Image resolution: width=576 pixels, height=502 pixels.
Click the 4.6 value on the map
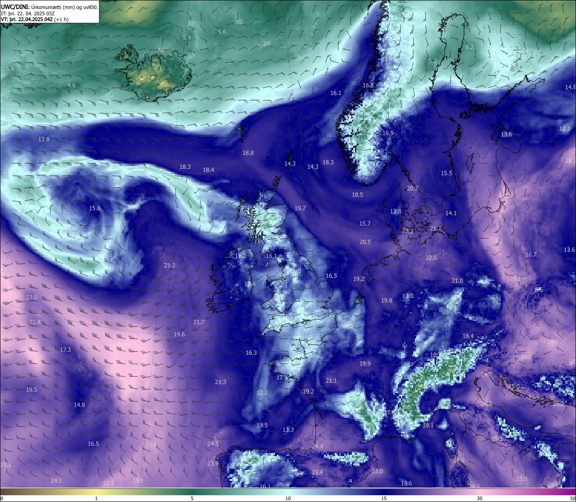72,86
